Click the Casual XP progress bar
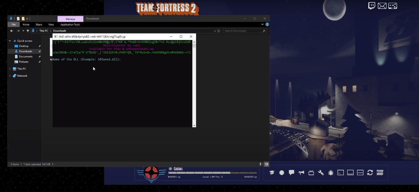Viewport: 419px width, 192px height. point(212,173)
